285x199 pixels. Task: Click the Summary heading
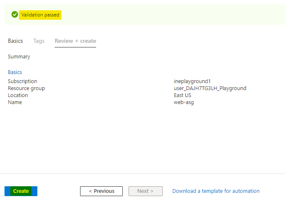pos(19,57)
